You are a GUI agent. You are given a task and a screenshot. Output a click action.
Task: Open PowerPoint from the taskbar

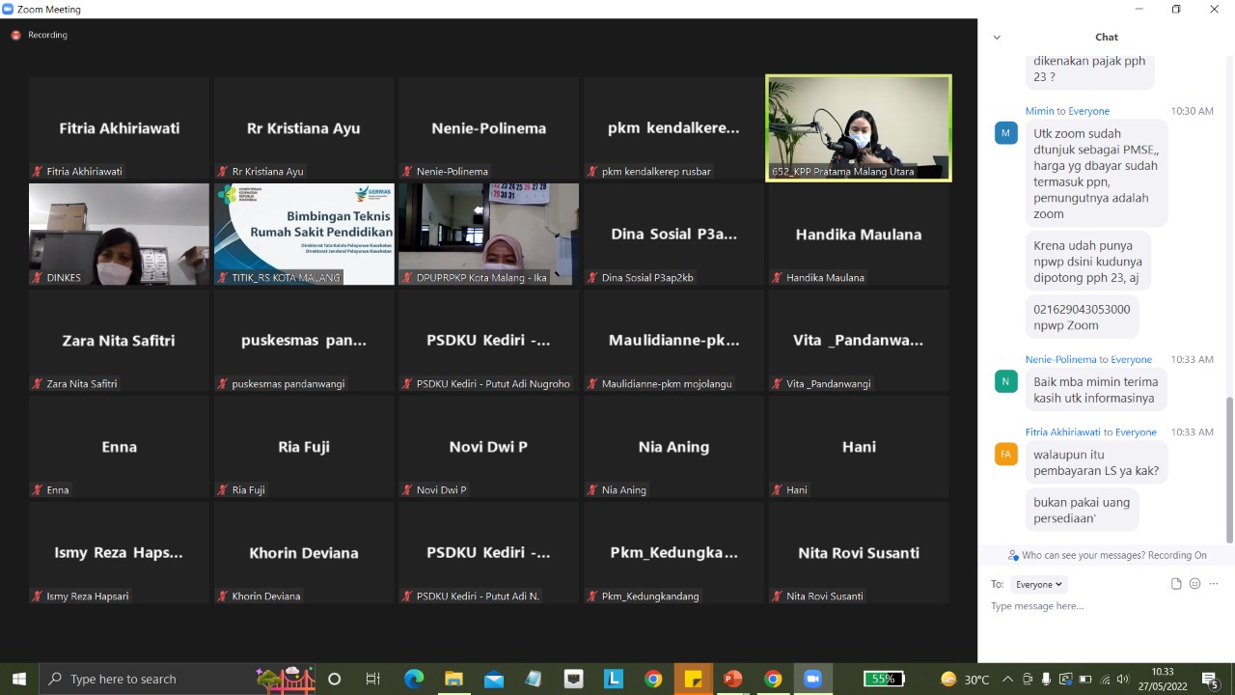coord(733,679)
